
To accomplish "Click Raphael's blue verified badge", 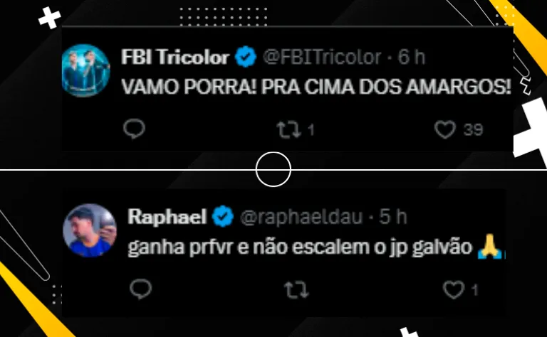I will (x=223, y=216).
